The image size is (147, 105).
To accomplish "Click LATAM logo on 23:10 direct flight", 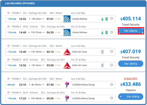I will click(67, 85).
